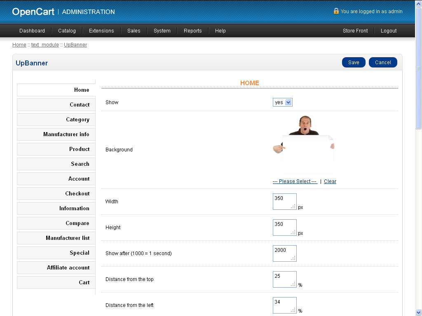Screen dimensions: 422x316
Task: Follow the text_module breadcrumb link
Action: pos(45,44)
